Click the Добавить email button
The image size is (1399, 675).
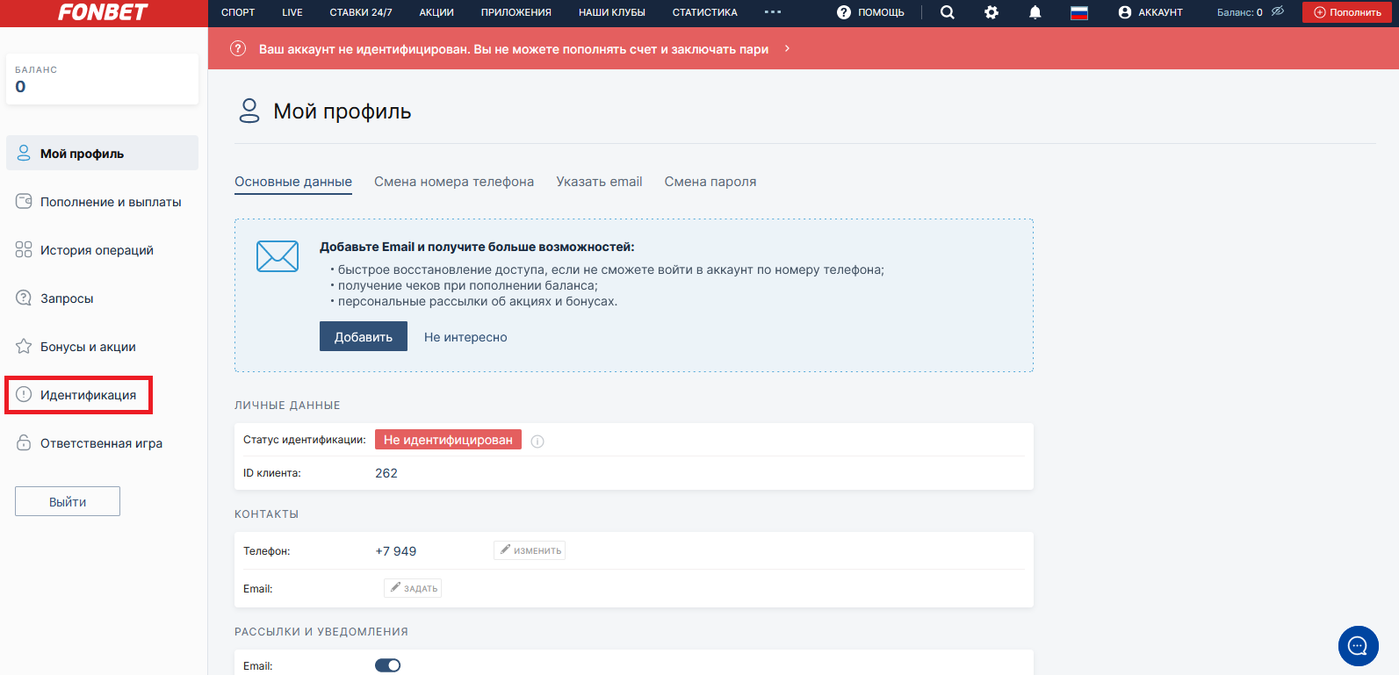point(364,336)
